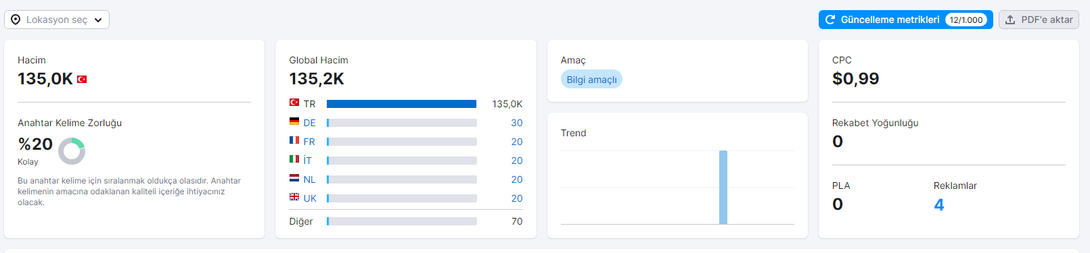Select the DE country link
This screenshot has height=253, width=1090.
coord(309,123)
